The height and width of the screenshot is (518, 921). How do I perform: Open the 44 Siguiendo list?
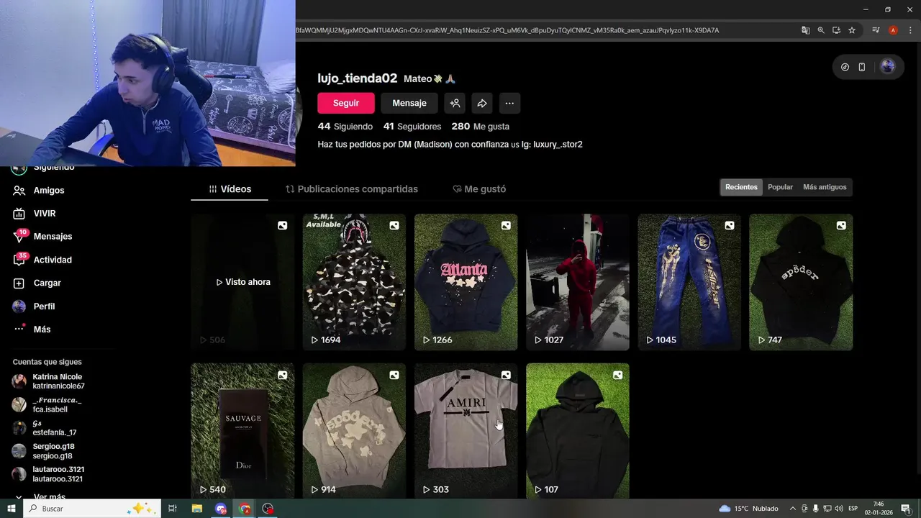tap(345, 126)
